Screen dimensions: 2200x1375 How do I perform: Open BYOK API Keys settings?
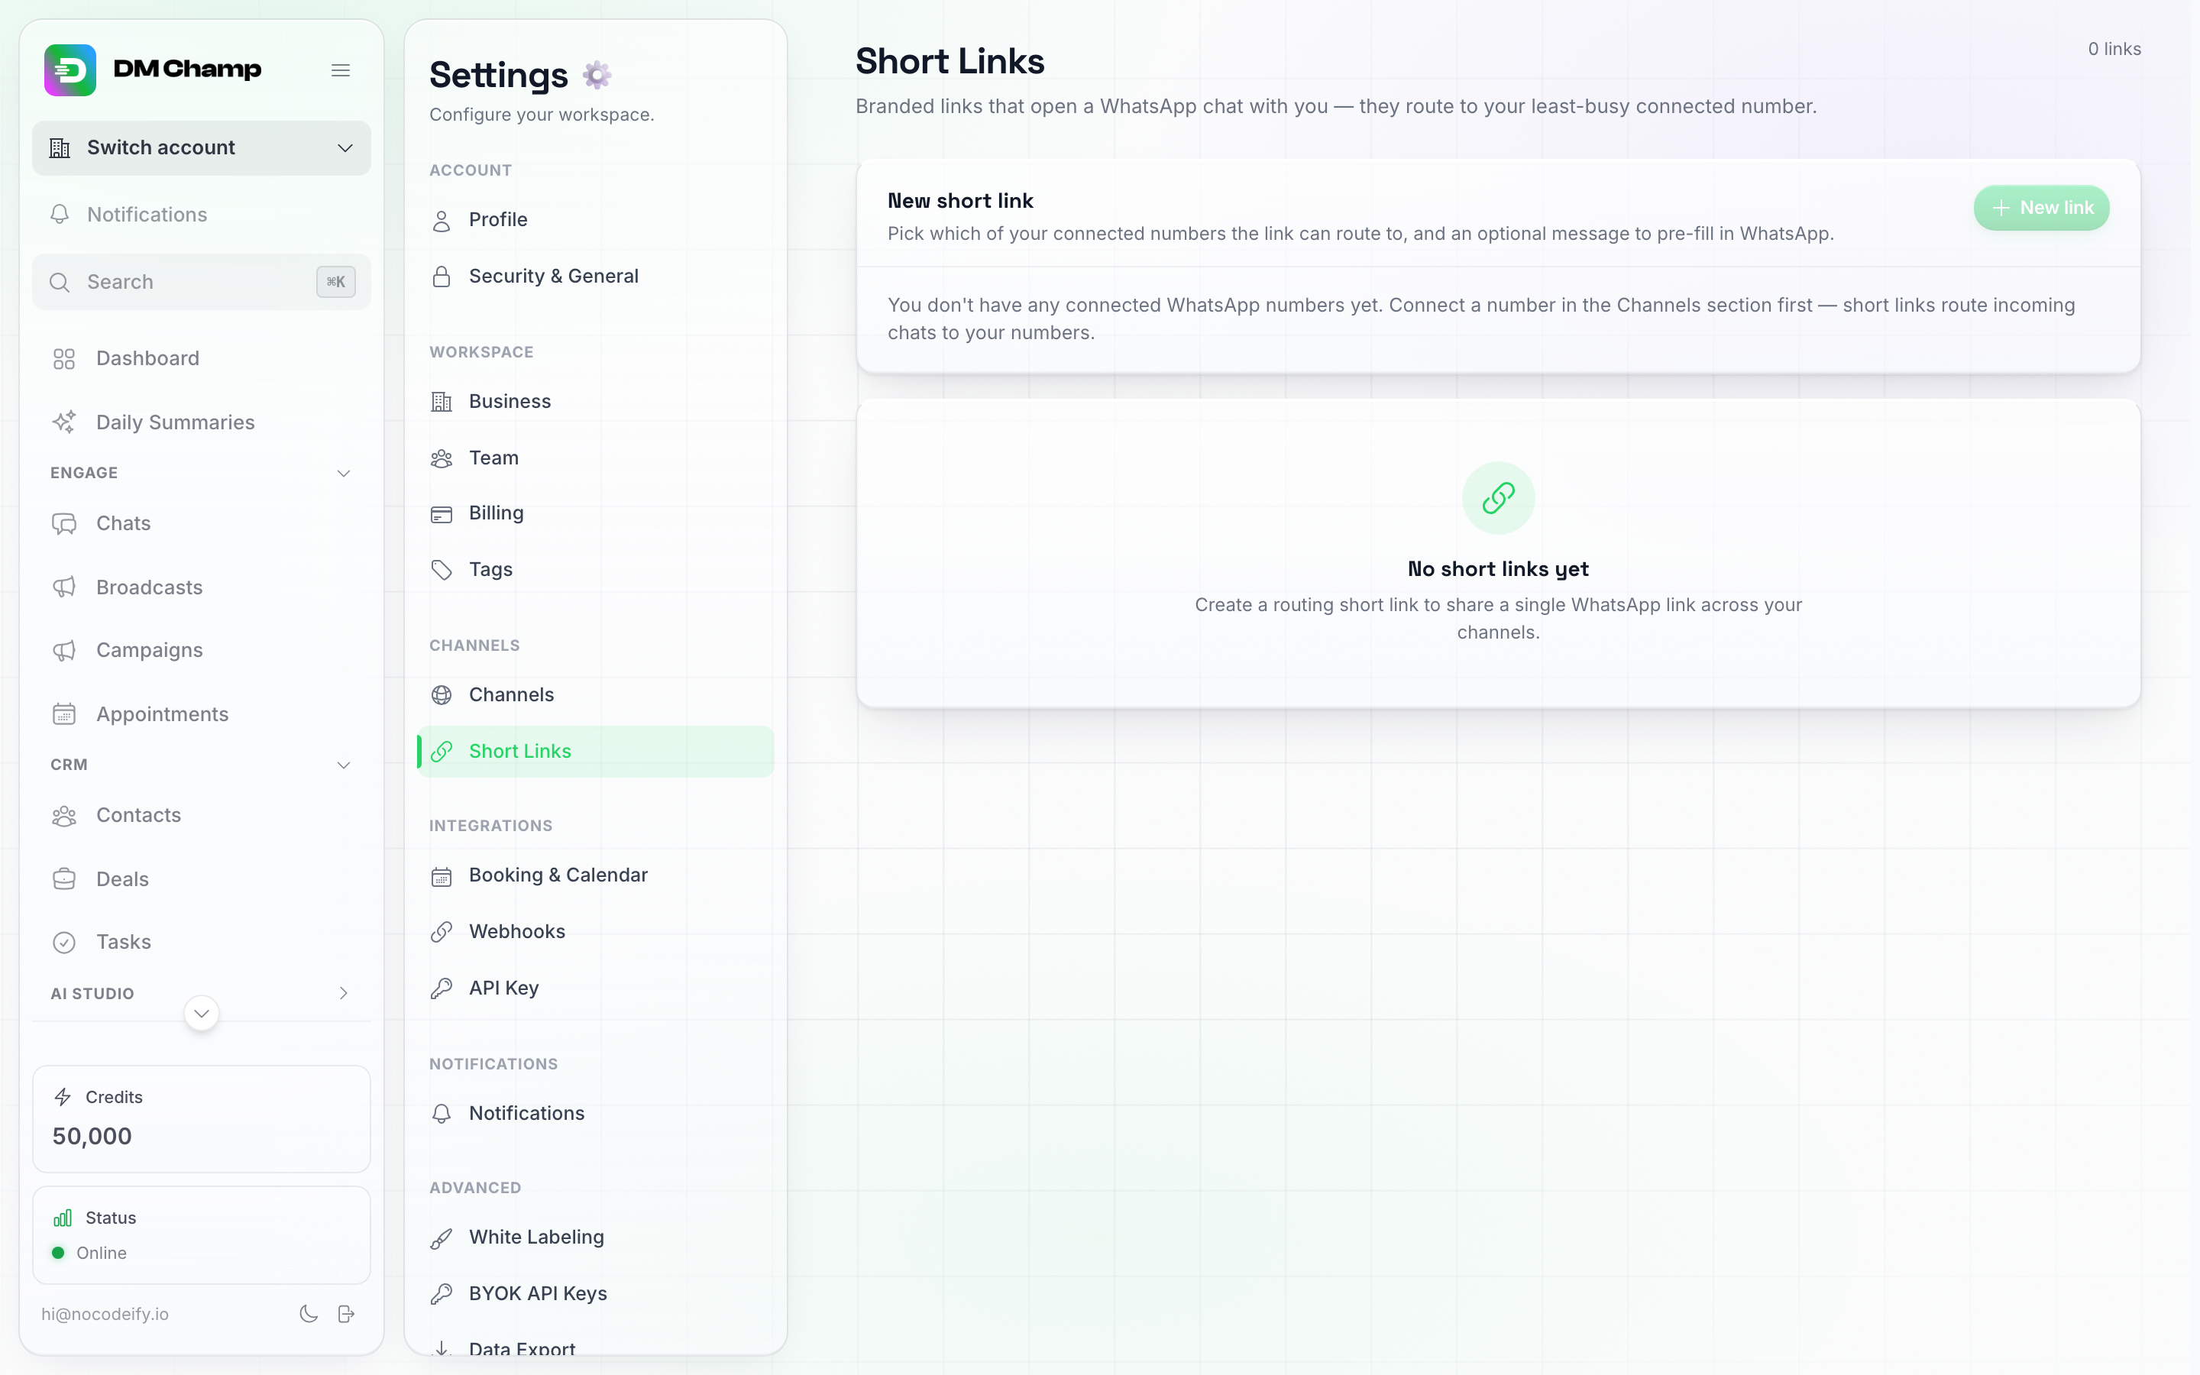(596, 1294)
